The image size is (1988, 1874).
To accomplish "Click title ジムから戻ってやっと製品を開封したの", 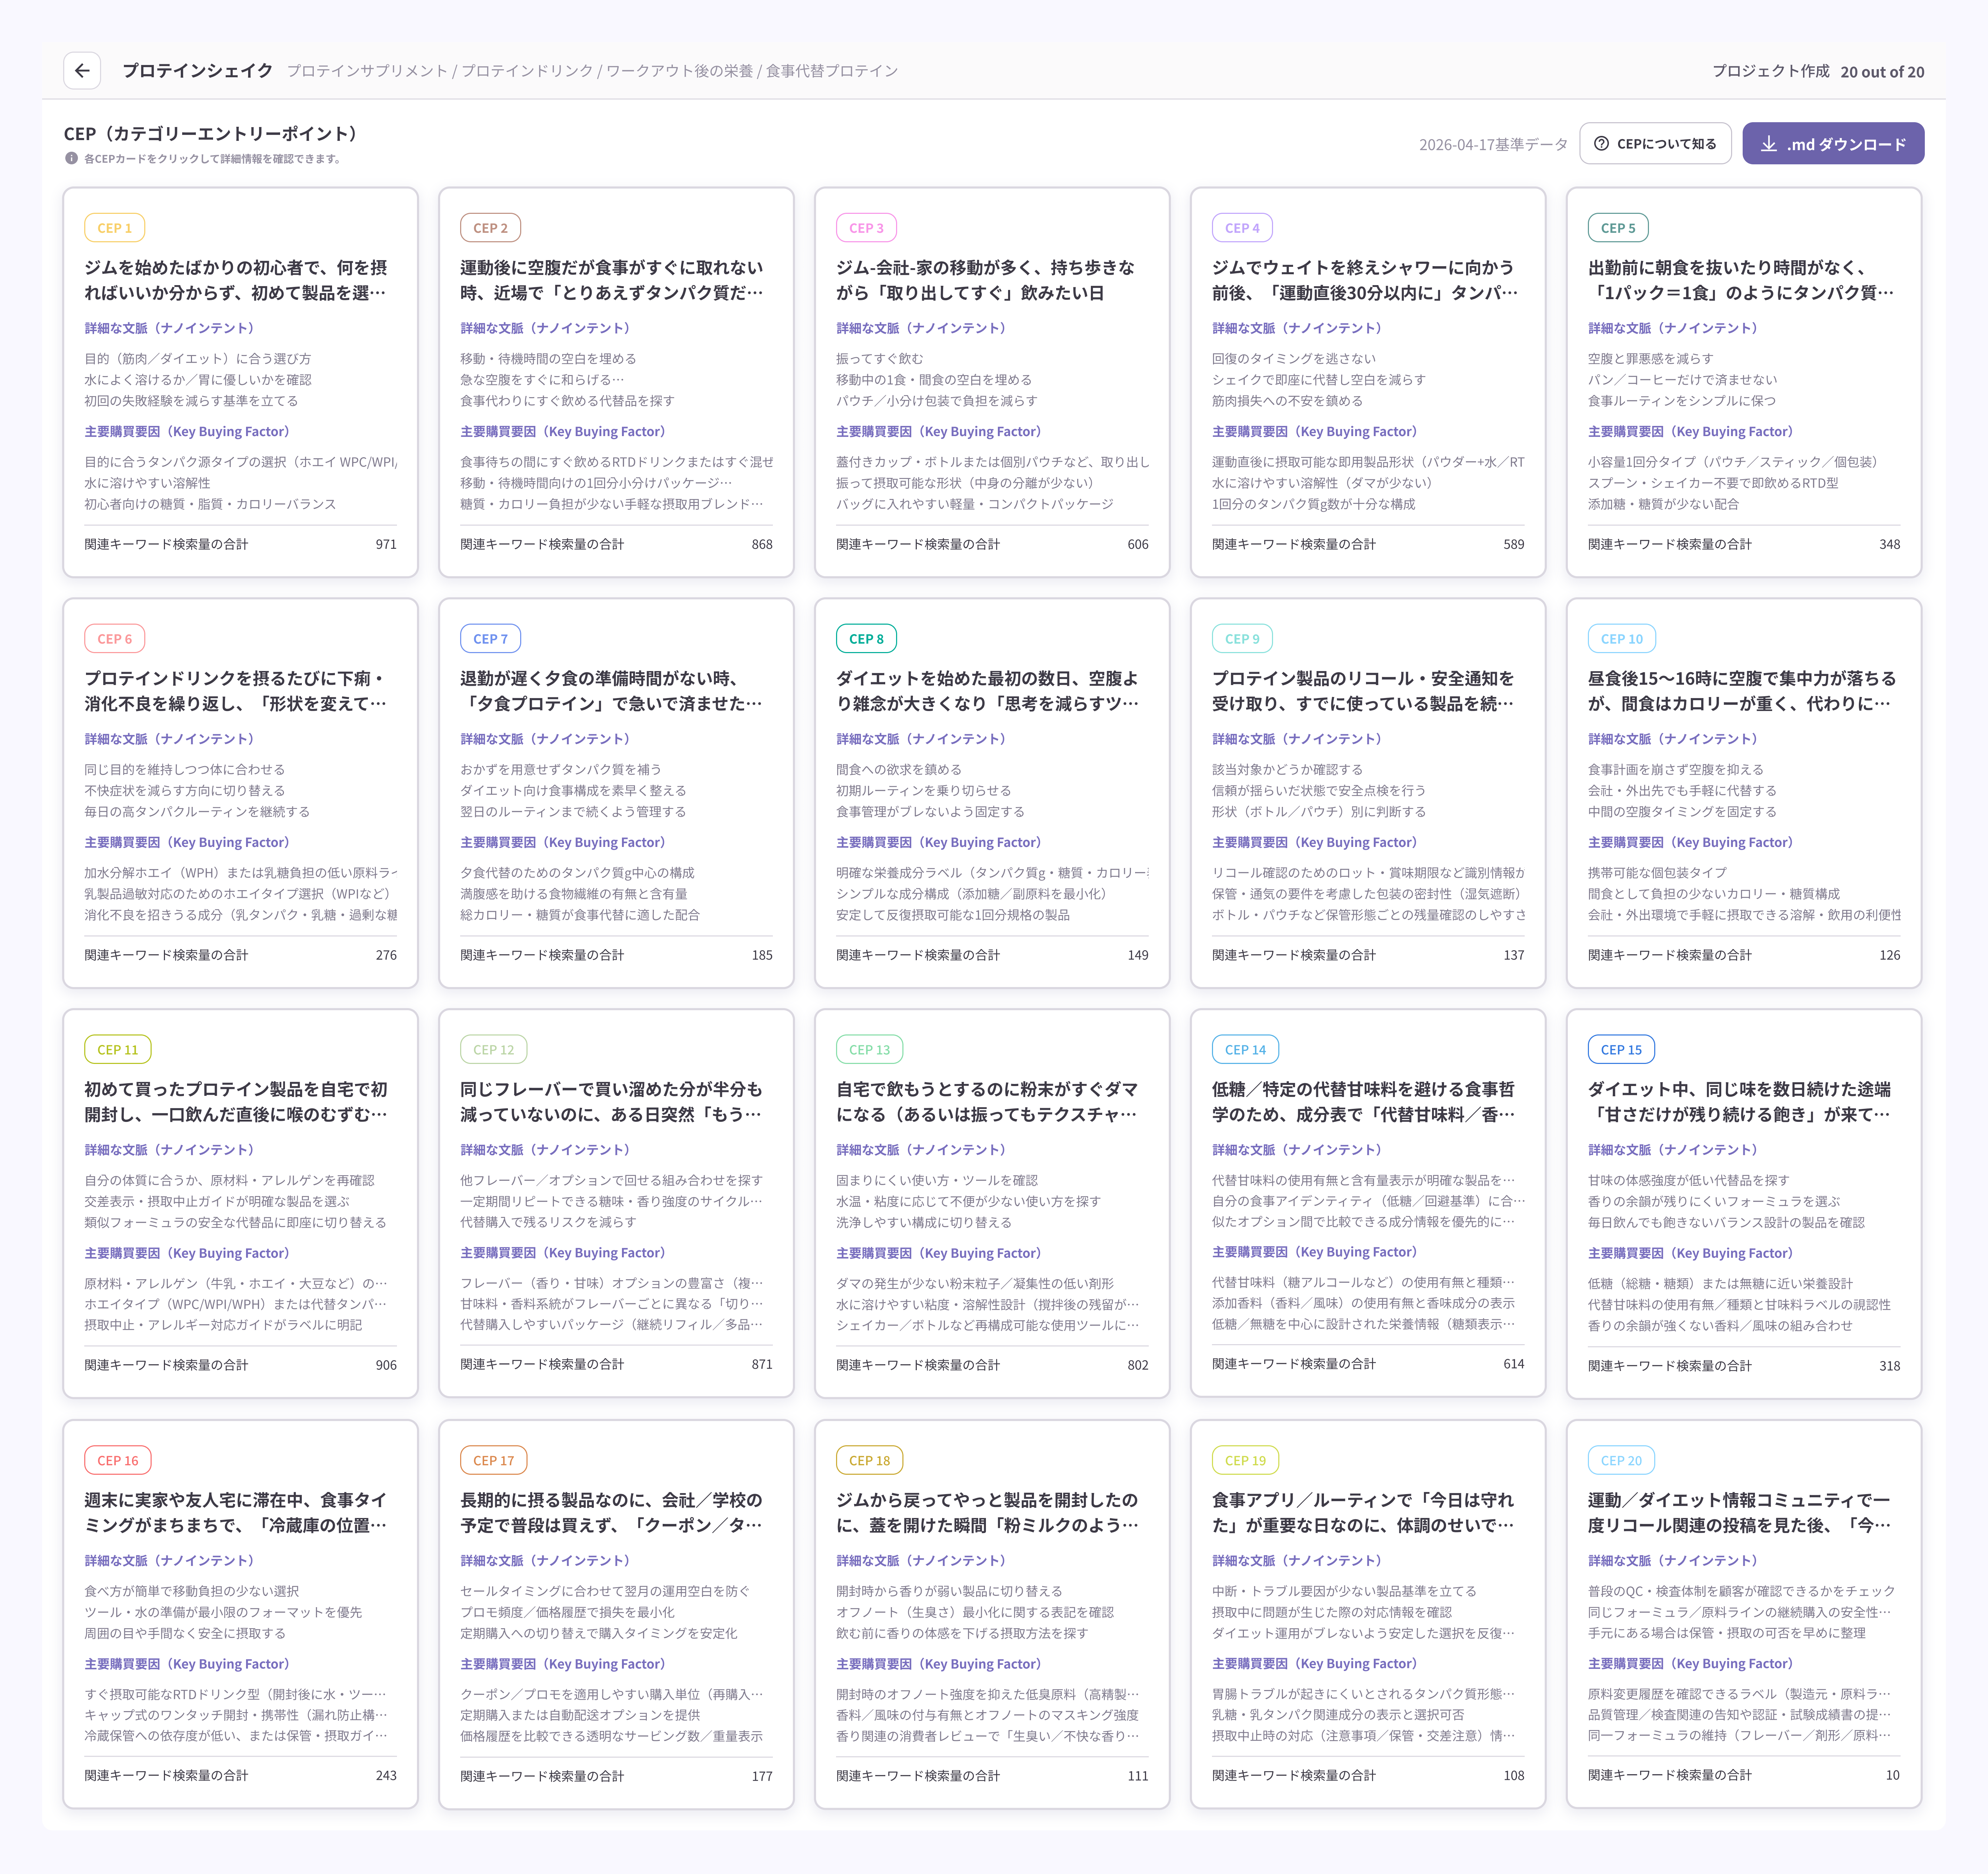I will (988, 1513).
